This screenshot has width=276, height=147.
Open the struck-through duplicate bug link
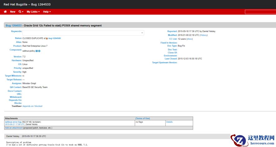pos(55,38)
